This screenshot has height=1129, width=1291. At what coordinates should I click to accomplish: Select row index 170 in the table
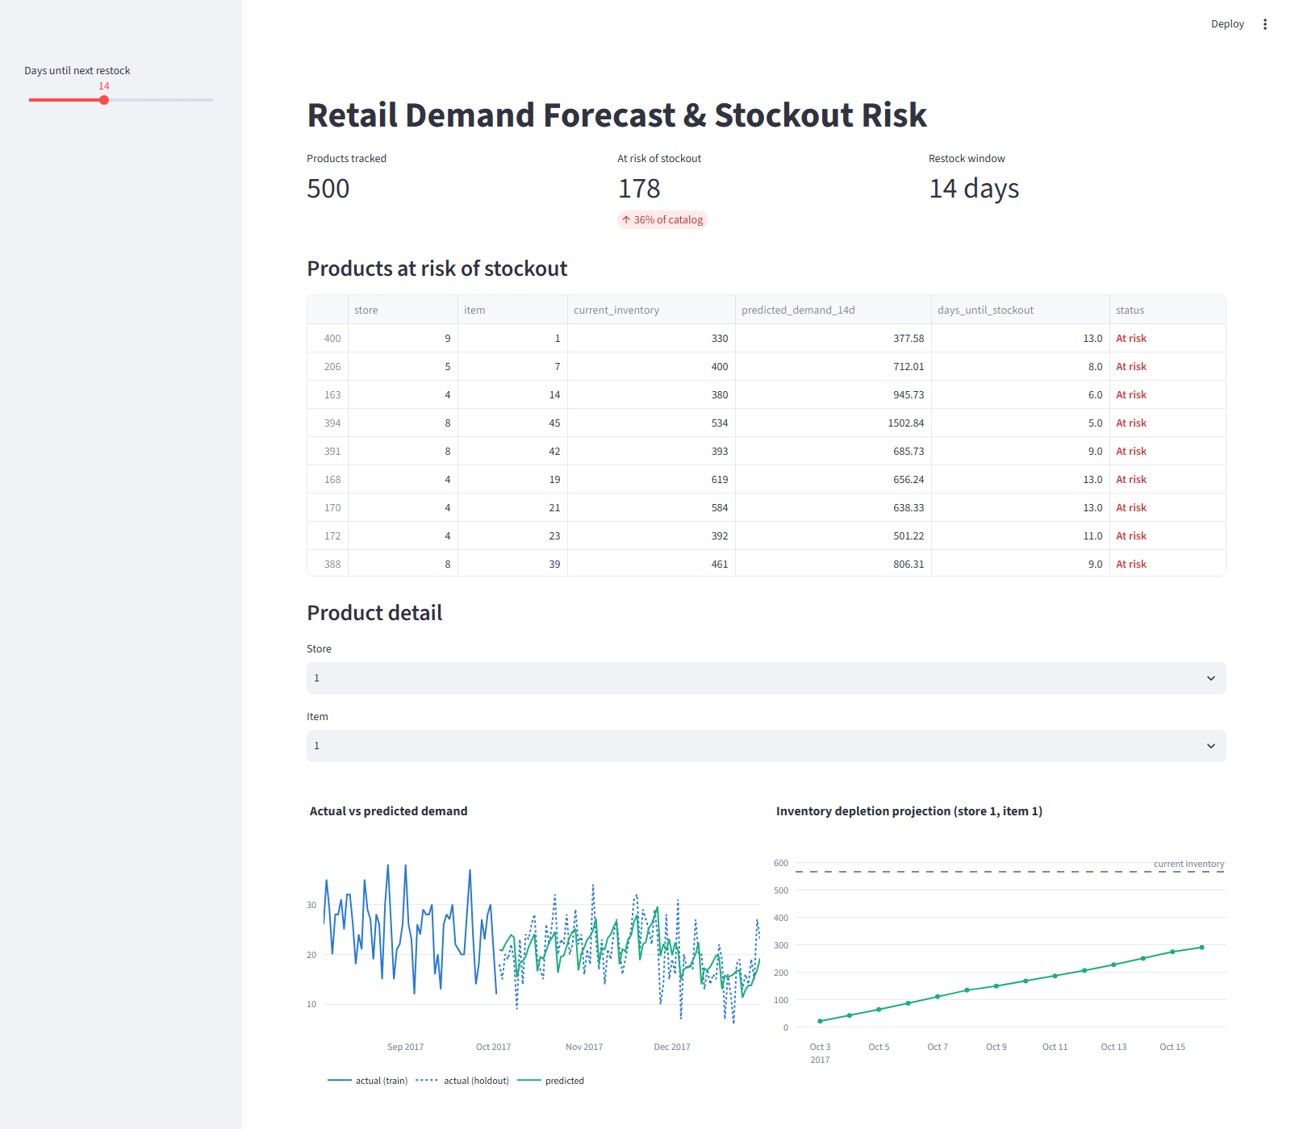point(328,507)
